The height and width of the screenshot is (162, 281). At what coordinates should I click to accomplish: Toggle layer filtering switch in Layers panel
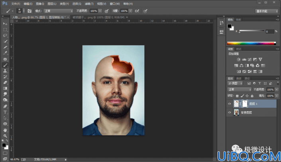coord(278,83)
